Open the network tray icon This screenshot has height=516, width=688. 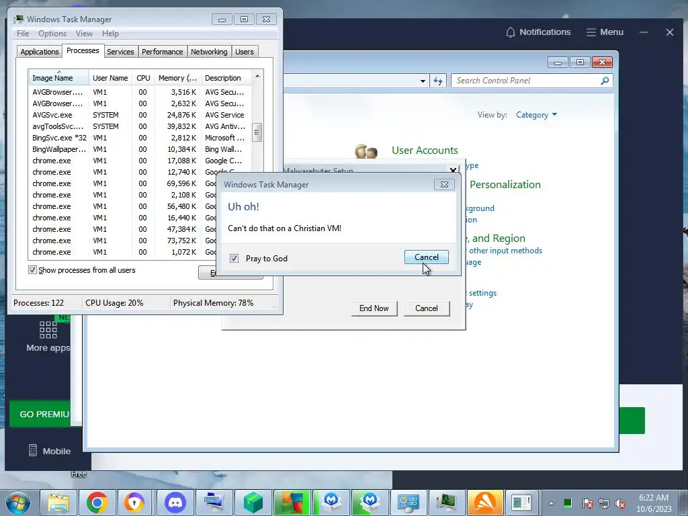pos(604,503)
